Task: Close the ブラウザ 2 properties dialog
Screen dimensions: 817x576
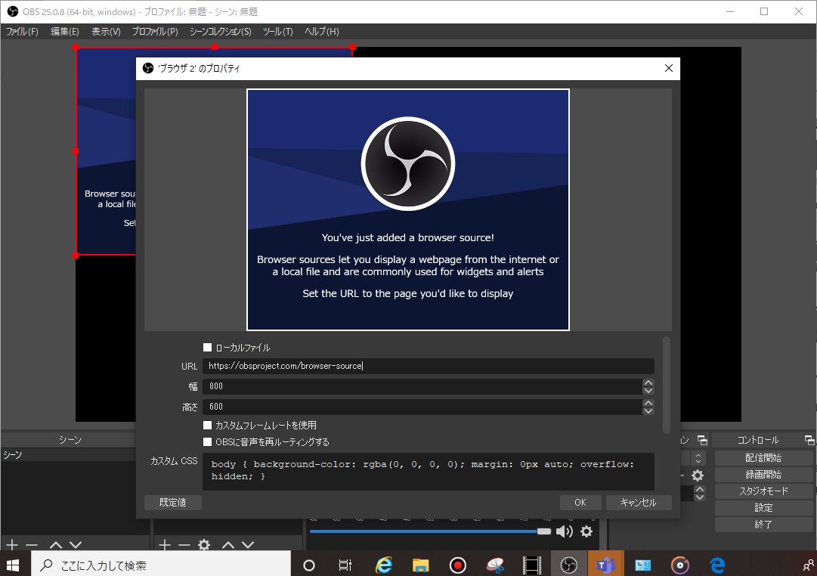Action: [669, 68]
